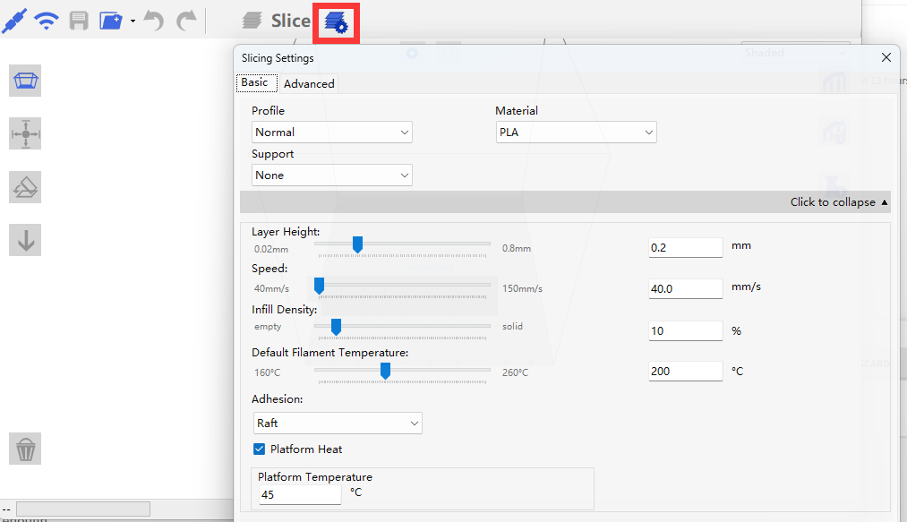The height and width of the screenshot is (522, 907).
Task: Select the Basic tab
Action: click(254, 82)
